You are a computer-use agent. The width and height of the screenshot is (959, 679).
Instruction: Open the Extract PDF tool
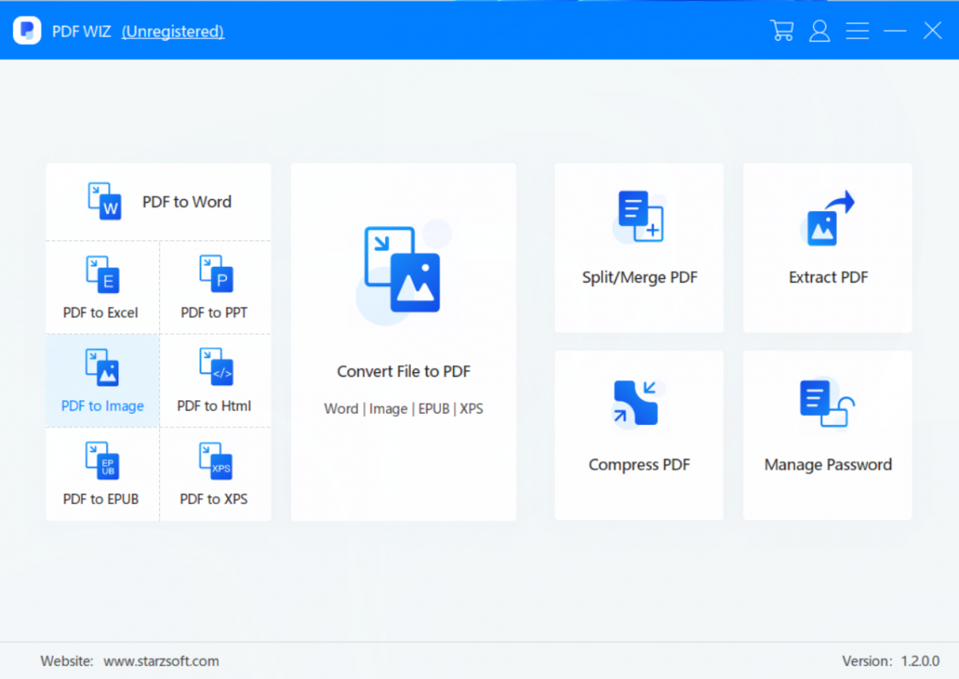point(827,248)
